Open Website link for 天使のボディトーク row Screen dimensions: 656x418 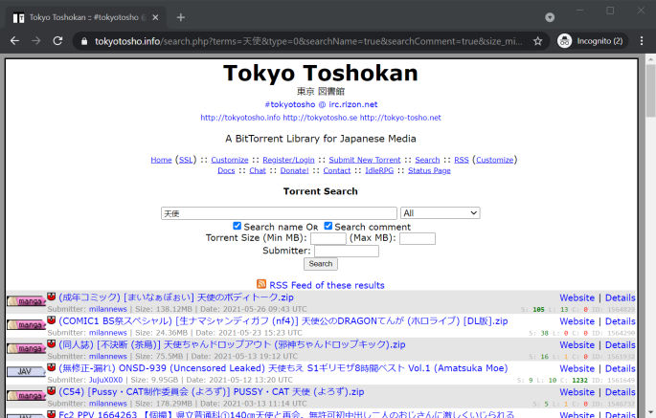(x=577, y=297)
